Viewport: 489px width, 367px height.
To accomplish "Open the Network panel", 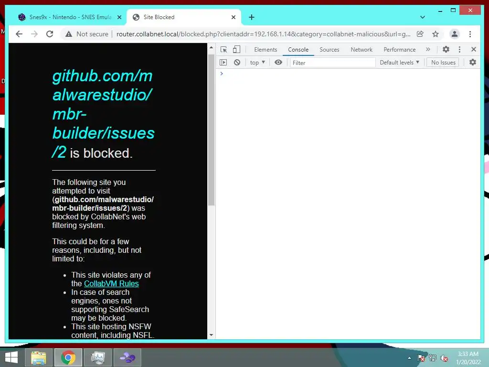I will click(x=361, y=50).
